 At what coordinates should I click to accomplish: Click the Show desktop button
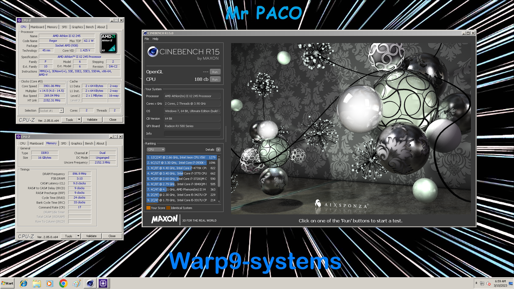pyautogui.click(x=511, y=283)
